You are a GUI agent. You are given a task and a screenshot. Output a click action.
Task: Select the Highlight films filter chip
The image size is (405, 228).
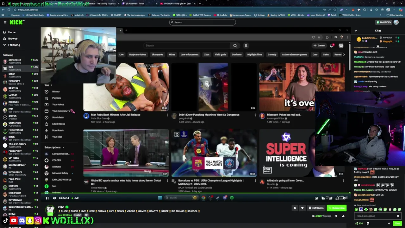(x=255, y=54)
